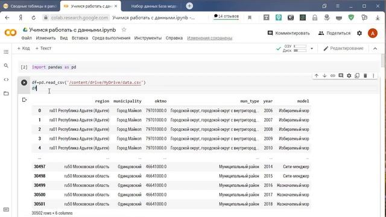Screen dimensions: 386x217
Task: Open Colab settings gear in header
Action: 359,33
